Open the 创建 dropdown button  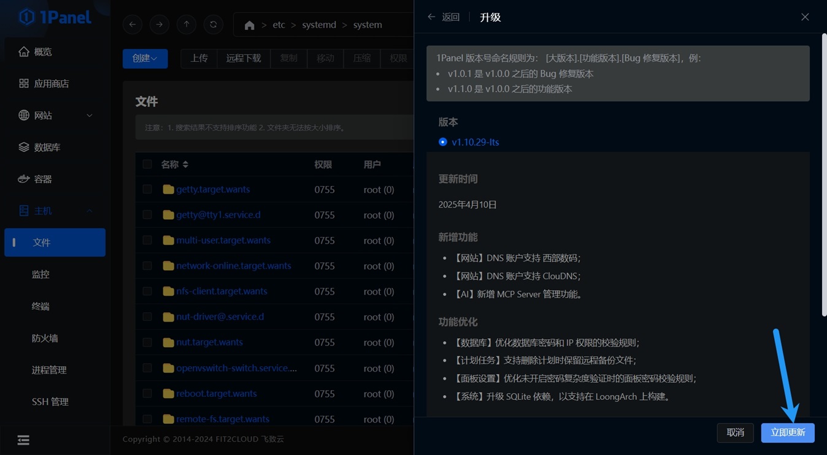[x=145, y=58]
